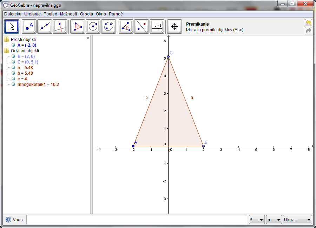
Task: Select the New Point tool
Action: tap(29, 26)
